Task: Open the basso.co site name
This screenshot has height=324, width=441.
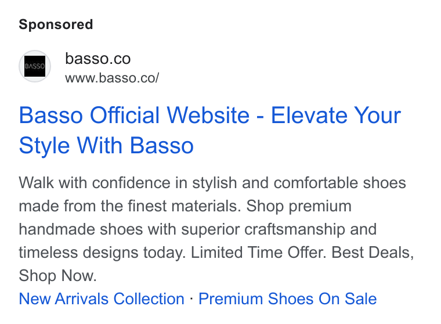Action: pos(98,59)
